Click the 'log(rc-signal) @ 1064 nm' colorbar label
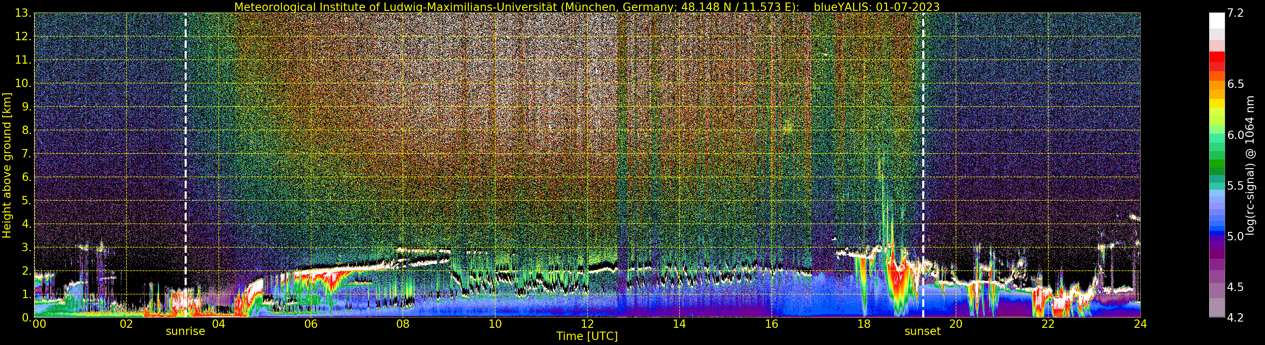Screen dimensions: 1265x345 click(1250, 166)
